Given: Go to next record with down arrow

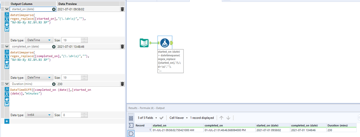Looking at the screenshot, I should point(228,118).
